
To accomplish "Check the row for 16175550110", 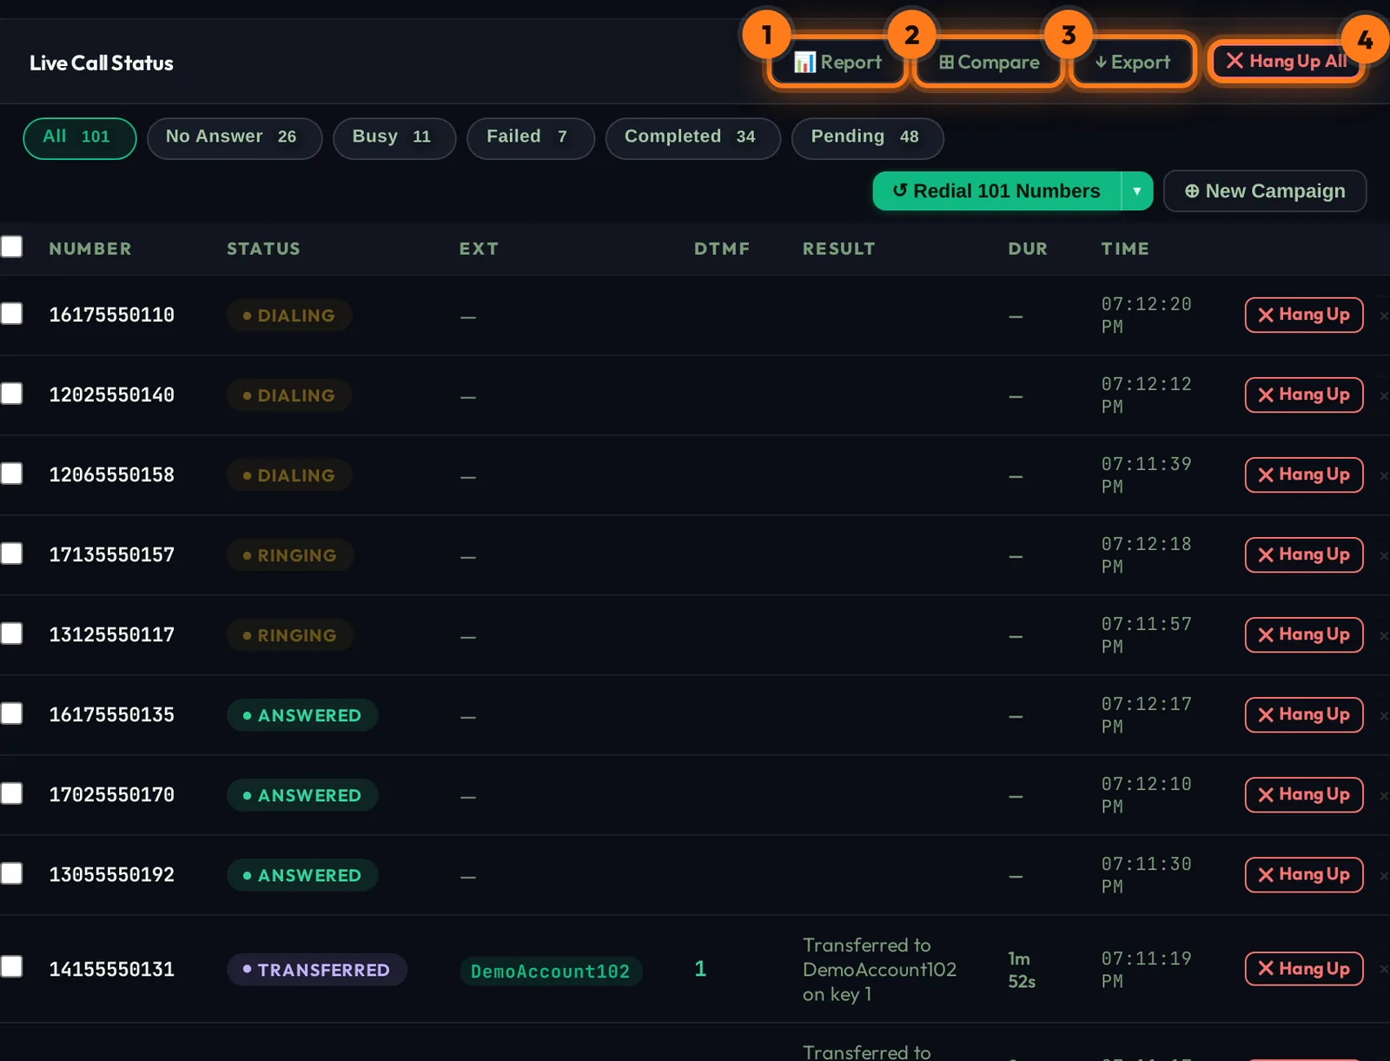I will click(11, 314).
